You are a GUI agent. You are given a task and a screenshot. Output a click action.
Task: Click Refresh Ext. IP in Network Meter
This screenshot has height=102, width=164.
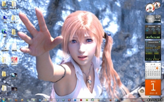(149, 48)
